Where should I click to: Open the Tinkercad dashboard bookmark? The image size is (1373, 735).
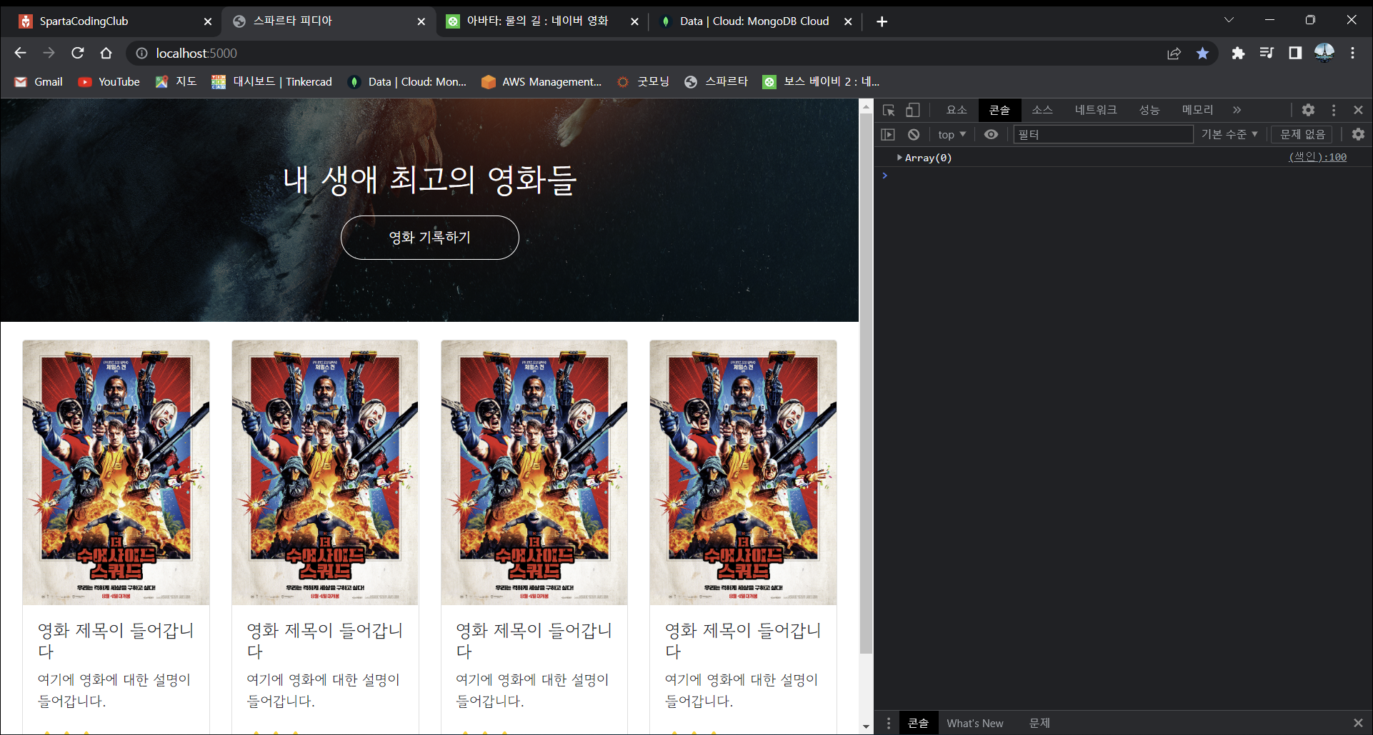click(x=271, y=81)
